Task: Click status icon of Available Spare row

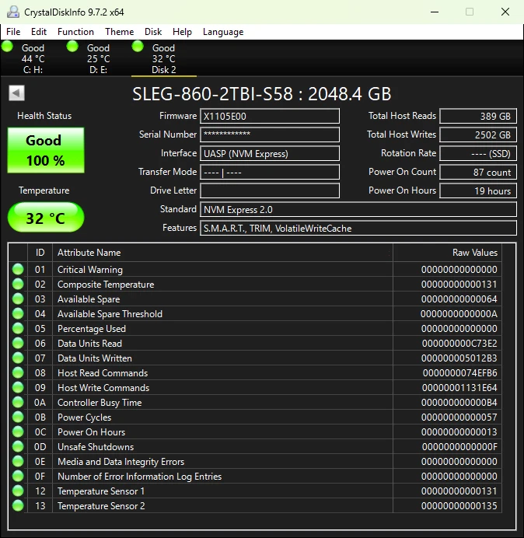Action: [18, 299]
